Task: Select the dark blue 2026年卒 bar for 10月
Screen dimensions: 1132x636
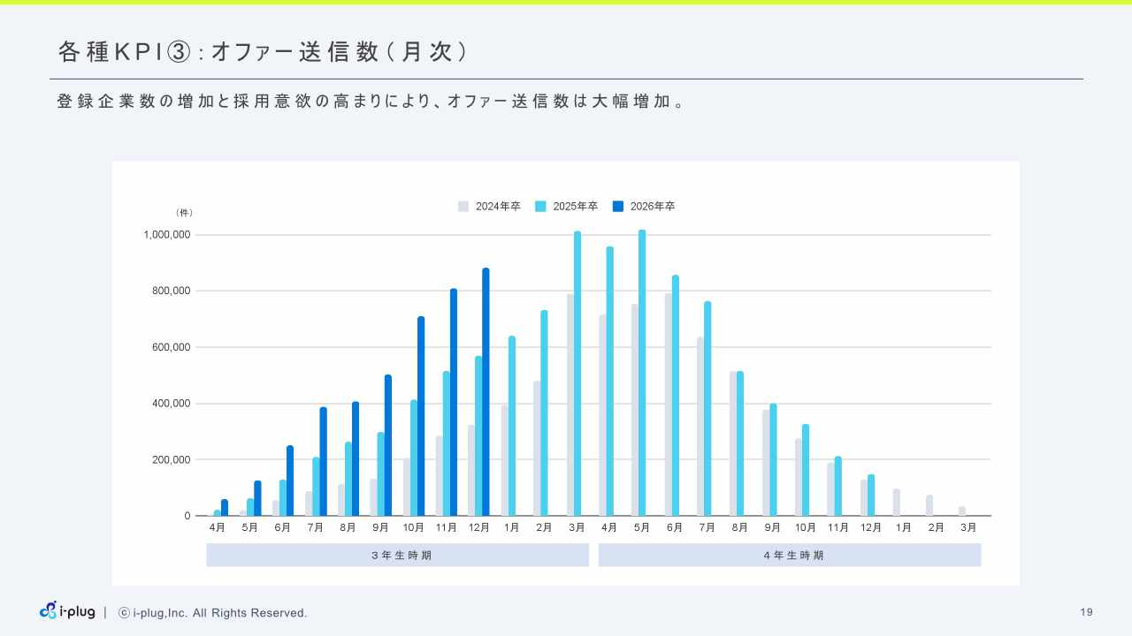Action: point(421,417)
